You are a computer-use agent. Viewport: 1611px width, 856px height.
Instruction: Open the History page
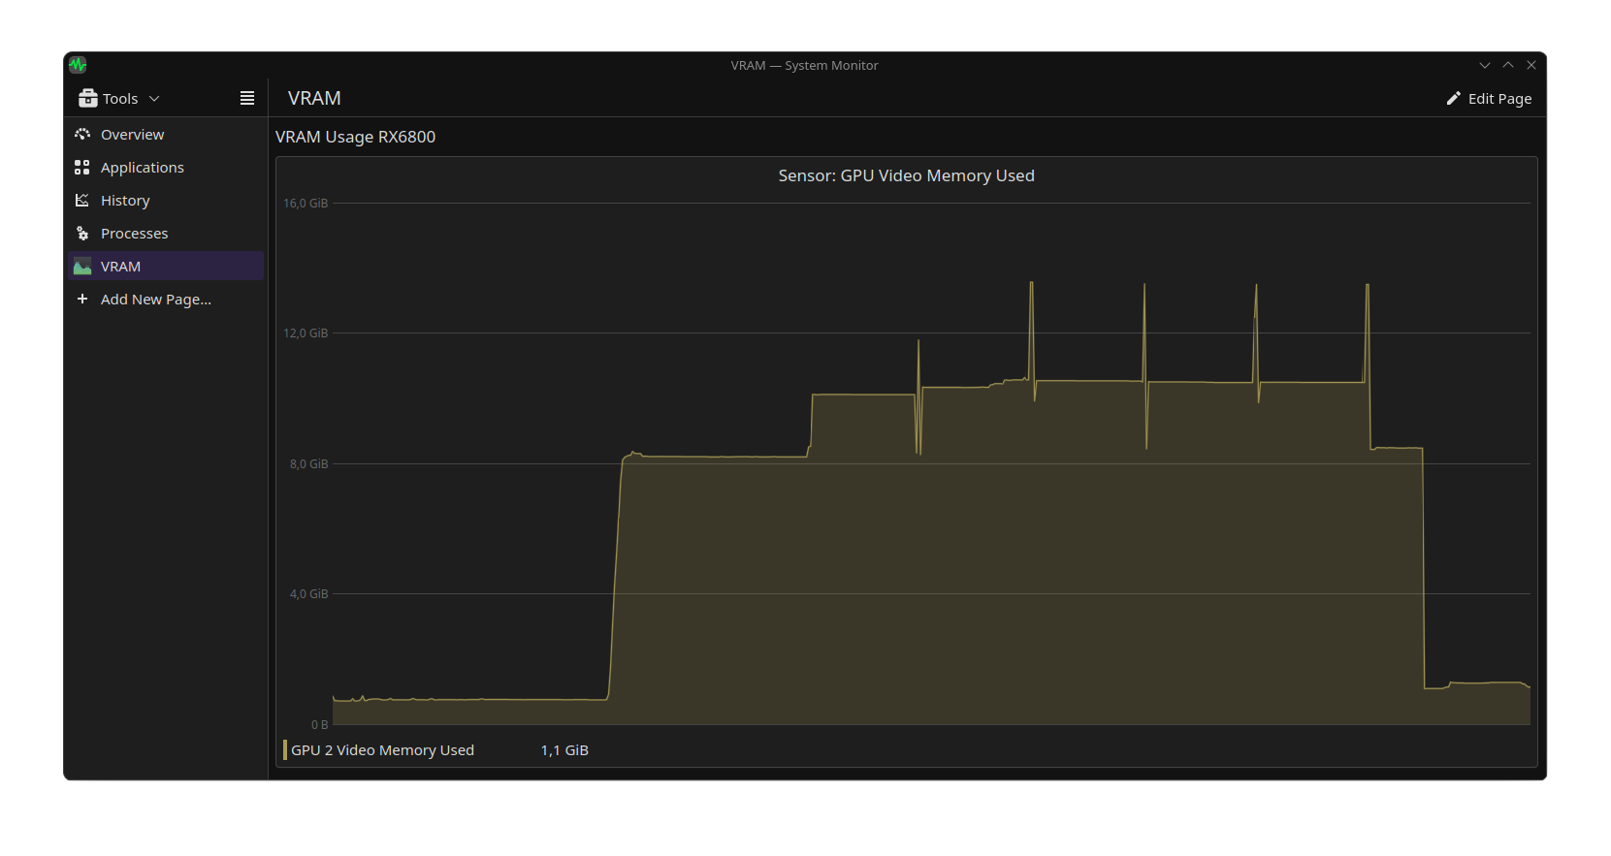tap(166, 200)
